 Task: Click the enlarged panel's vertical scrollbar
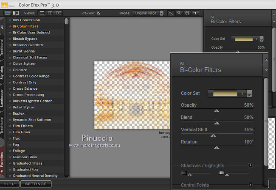pos(266,122)
